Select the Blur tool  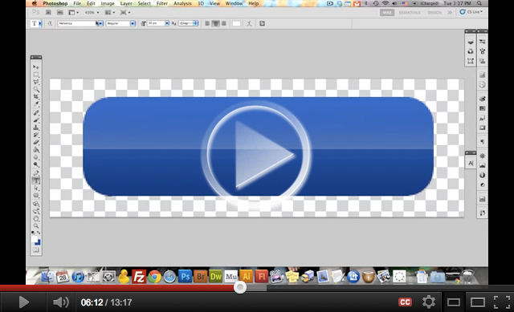[35, 157]
